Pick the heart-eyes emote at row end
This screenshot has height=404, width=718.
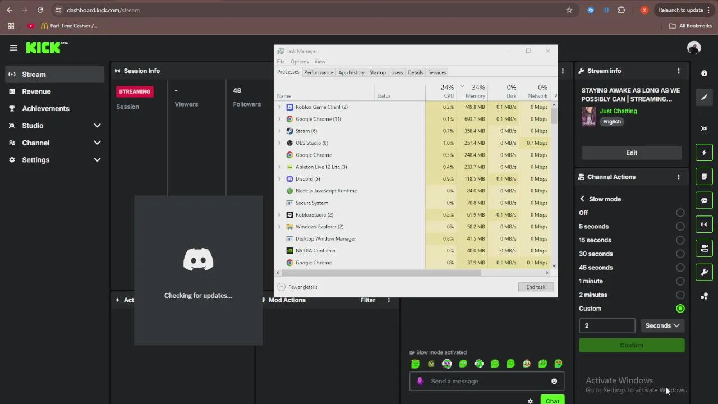click(x=559, y=364)
